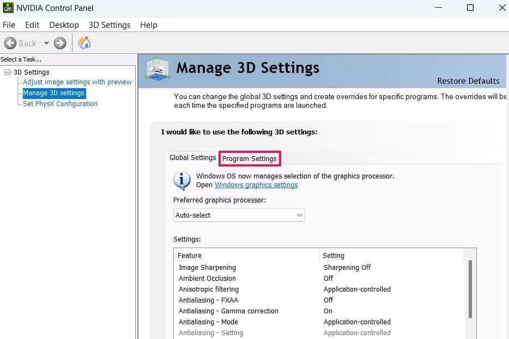Click the Manage 3D Settings header icon
The width and height of the screenshot is (509, 339).
[157, 68]
